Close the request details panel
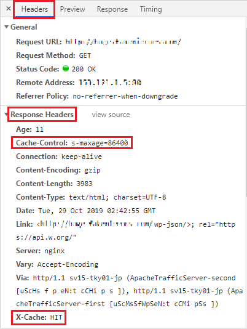 pos(9,9)
